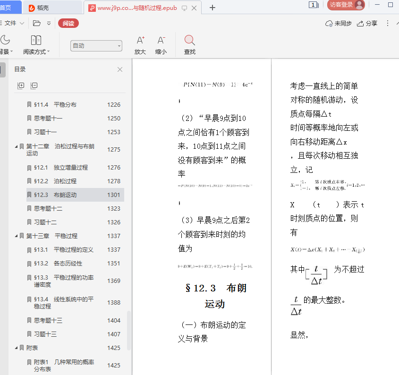
Task: Click the 访客登录 login button
Action: coord(346,5)
